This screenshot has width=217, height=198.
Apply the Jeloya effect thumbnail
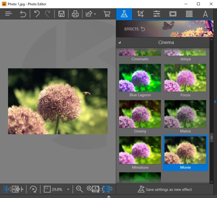(x=185, y=52)
